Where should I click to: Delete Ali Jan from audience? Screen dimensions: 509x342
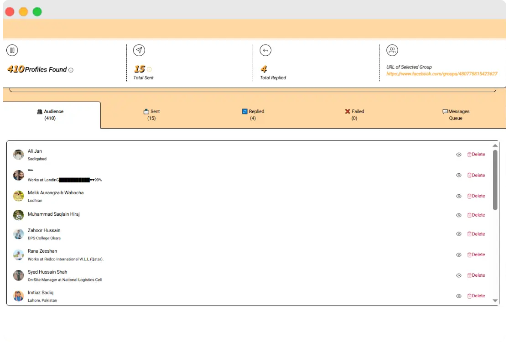tap(476, 155)
